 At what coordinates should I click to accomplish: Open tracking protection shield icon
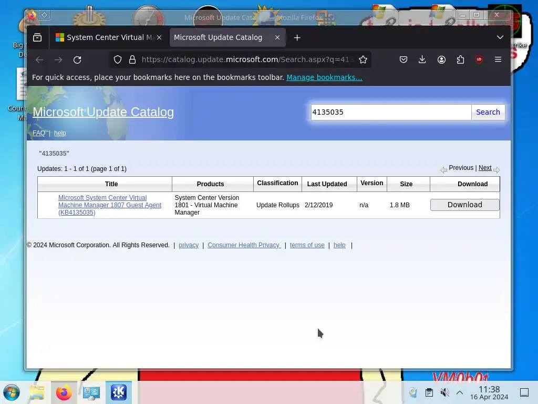point(118,60)
